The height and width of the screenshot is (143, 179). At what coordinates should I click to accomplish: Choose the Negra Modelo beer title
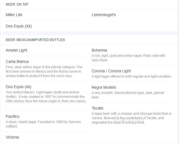(x=104, y=87)
